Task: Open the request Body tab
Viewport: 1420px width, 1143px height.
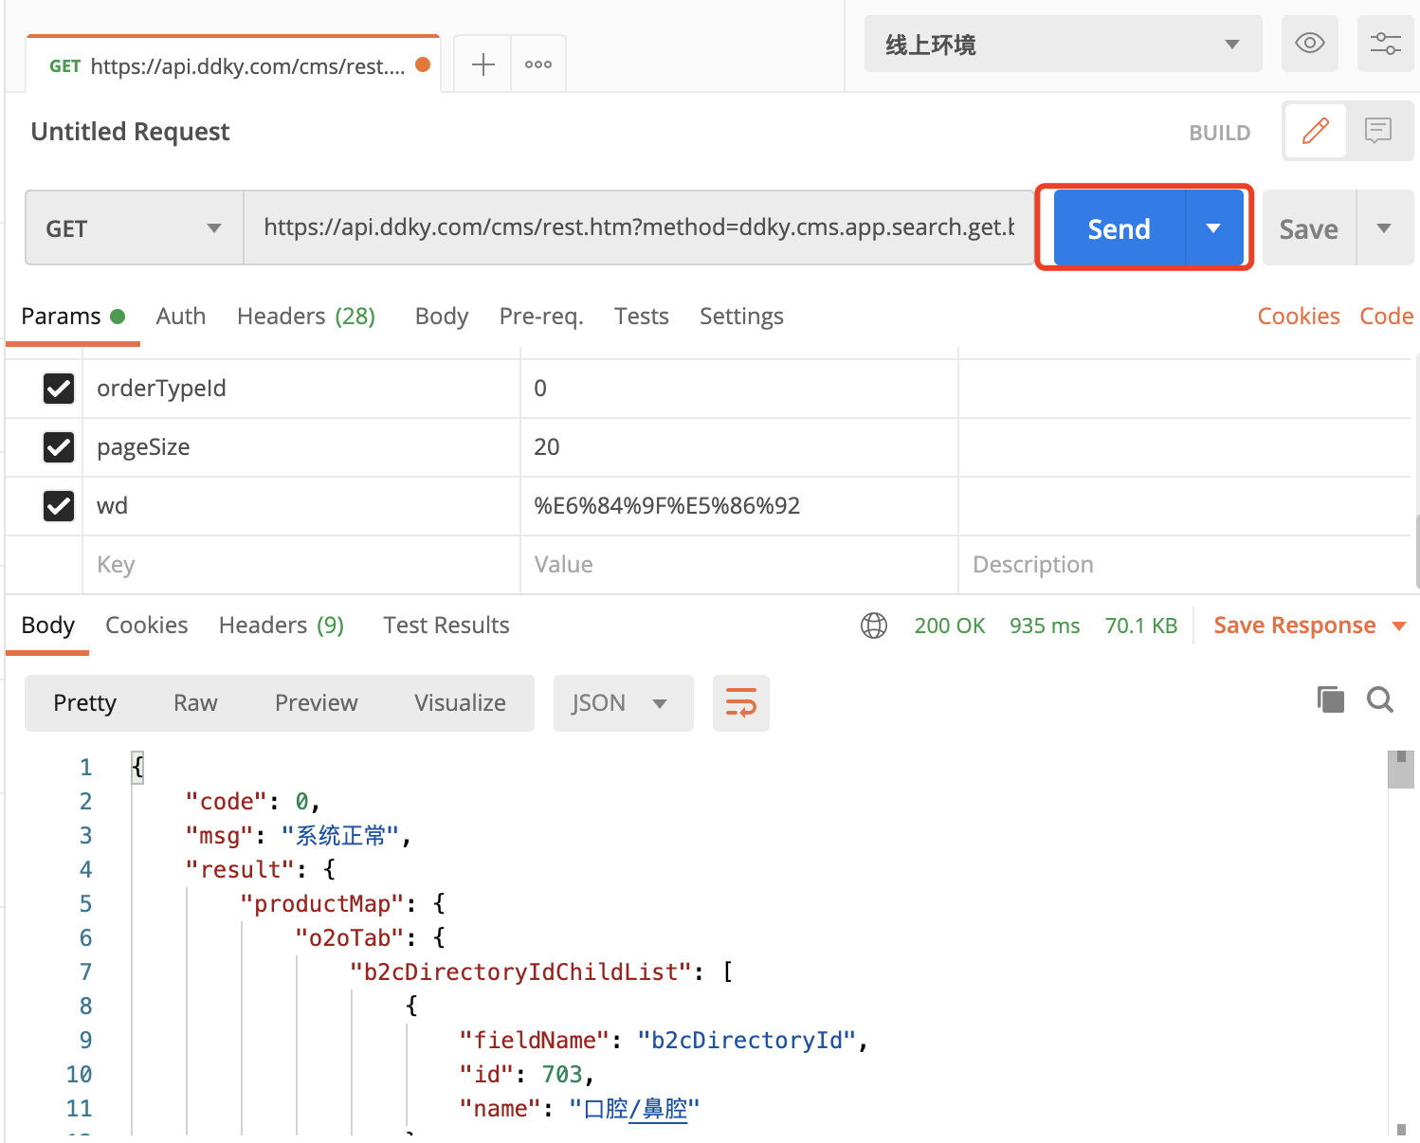Action: tap(442, 317)
